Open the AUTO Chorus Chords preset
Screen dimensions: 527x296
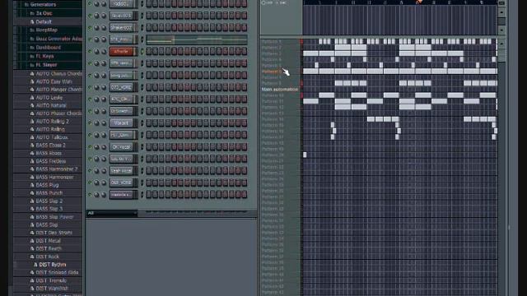pos(58,73)
